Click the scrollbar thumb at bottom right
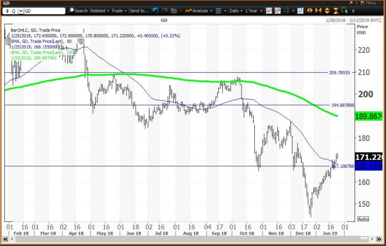This screenshot has width=386, height=246. pos(364,239)
